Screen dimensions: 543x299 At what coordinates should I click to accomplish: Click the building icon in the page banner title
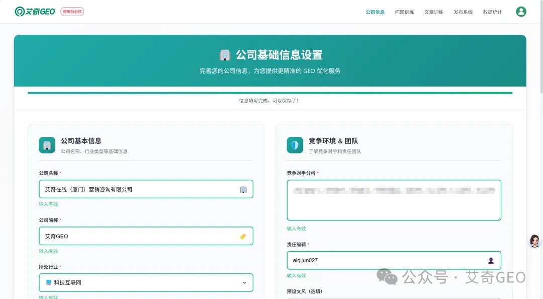point(225,55)
